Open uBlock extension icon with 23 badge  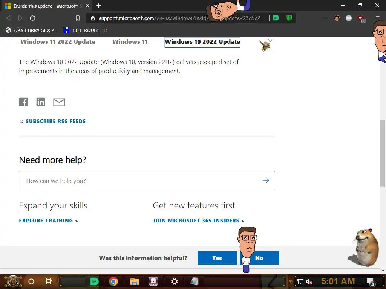point(361,19)
